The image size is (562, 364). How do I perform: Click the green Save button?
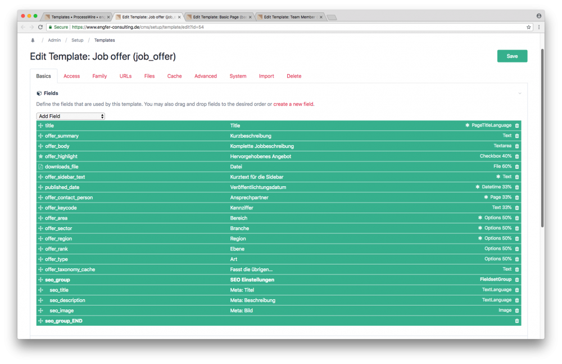click(x=512, y=56)
